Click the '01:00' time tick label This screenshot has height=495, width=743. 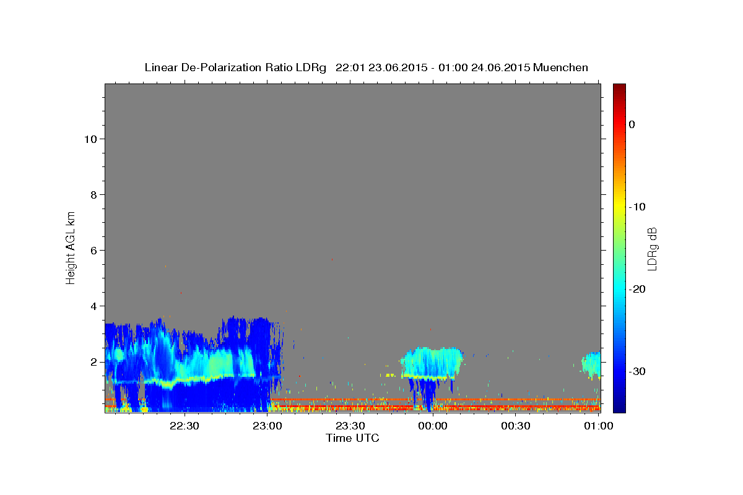tap(598, 426)
